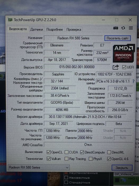Toggle the DirectCompute checkbox
139x186 pixels.
point(82,152)
